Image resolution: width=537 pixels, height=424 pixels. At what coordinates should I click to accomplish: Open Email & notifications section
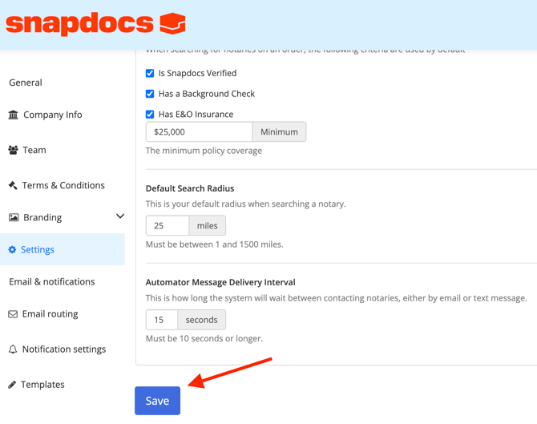click(52, 282)
